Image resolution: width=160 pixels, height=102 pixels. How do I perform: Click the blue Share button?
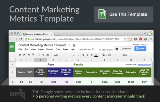pos(140,49)
